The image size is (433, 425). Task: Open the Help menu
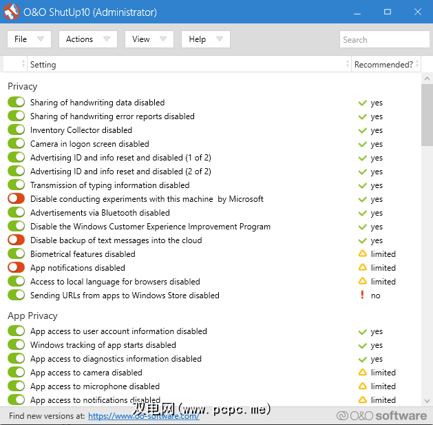[x=205, y=39]
